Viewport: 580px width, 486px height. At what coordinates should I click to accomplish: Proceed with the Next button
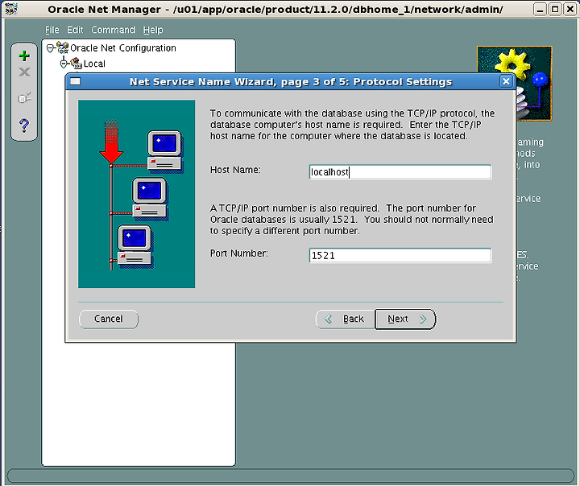pyautogui.click(x=405, y=319)
